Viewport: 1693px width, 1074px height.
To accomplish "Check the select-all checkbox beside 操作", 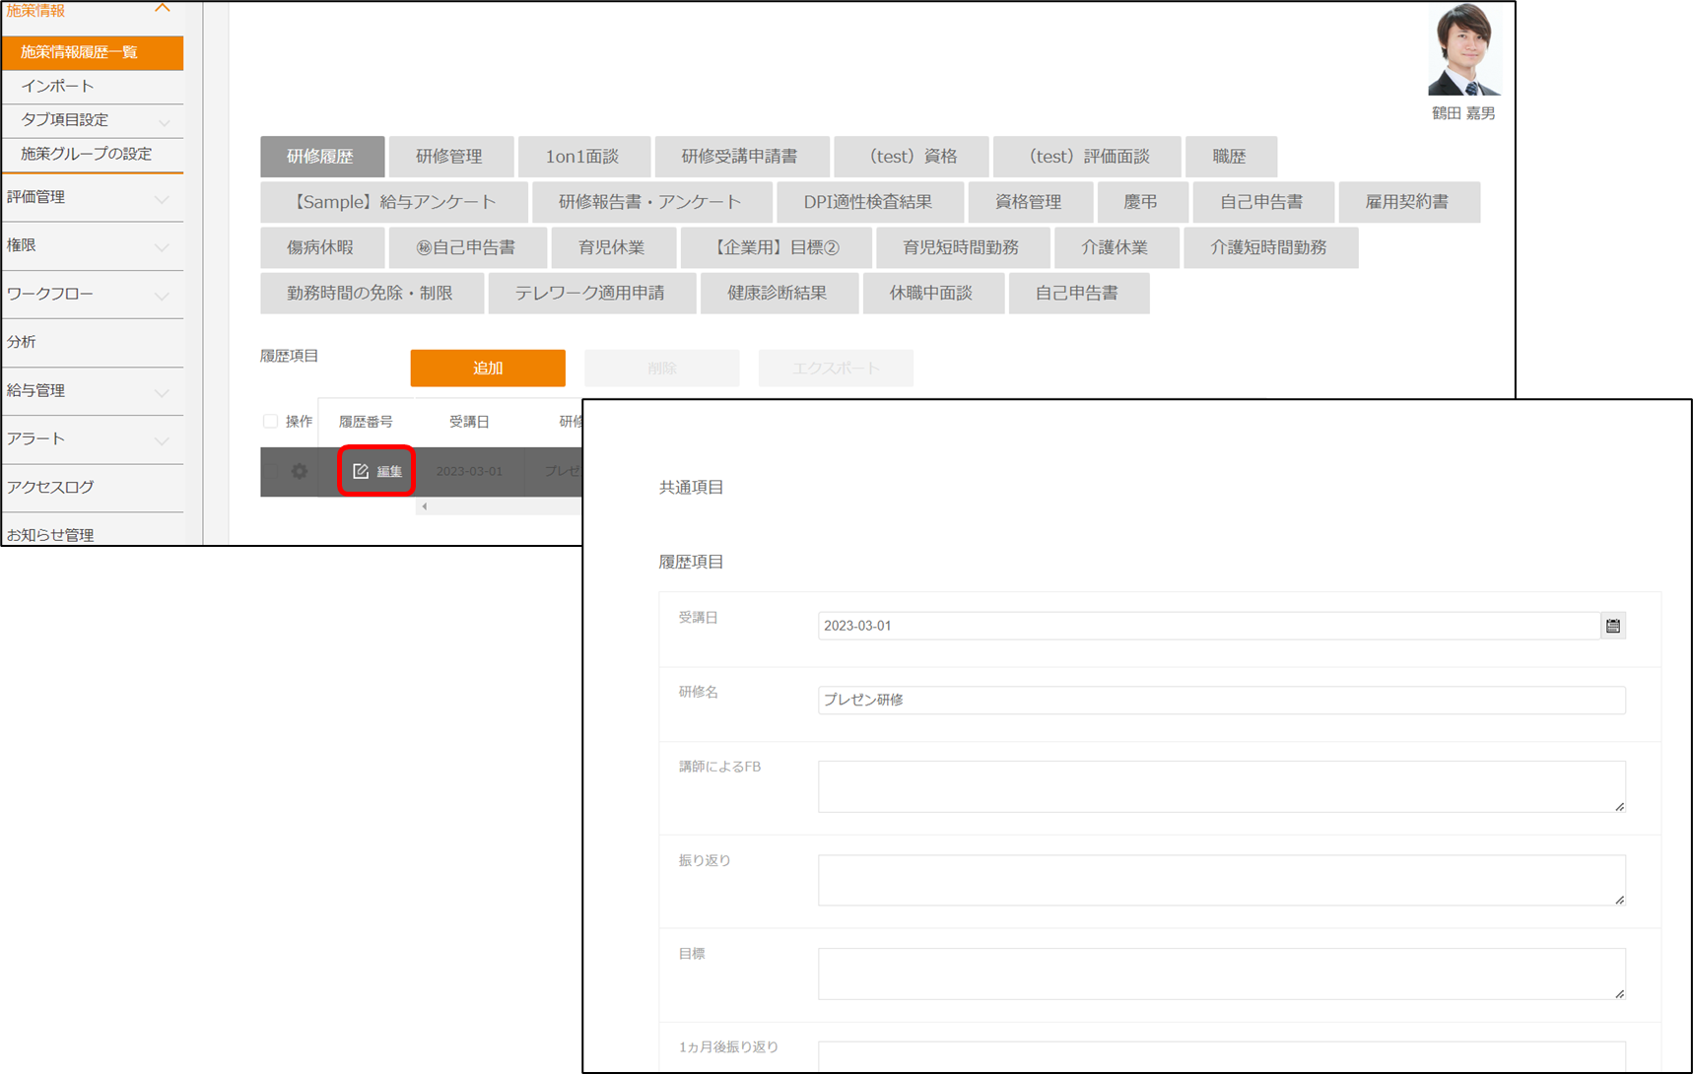I will coord(270,422).
